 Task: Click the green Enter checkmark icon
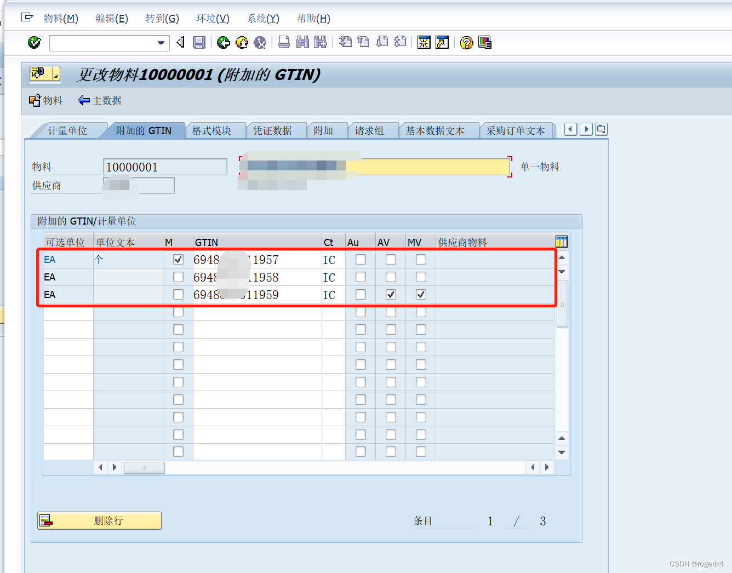(34, 42)
